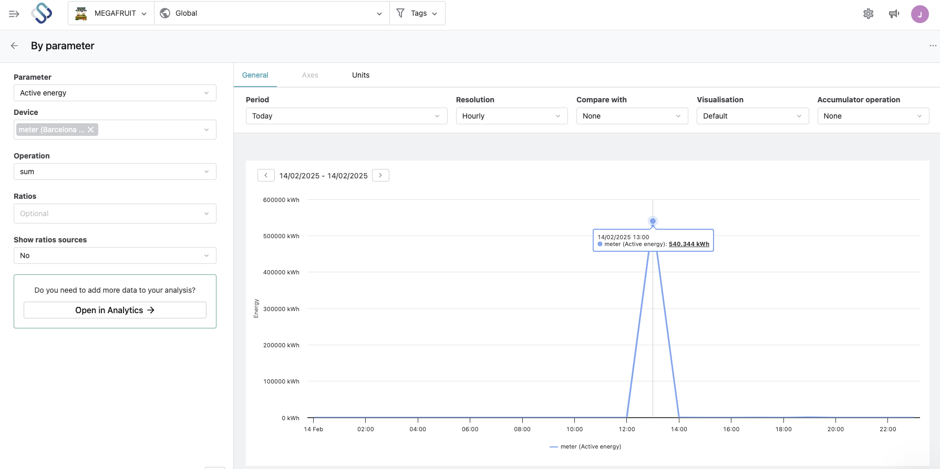Click the 06:00 x-axis label
The width and height of the screenshot is (940, 469).
tap(470, 429)
